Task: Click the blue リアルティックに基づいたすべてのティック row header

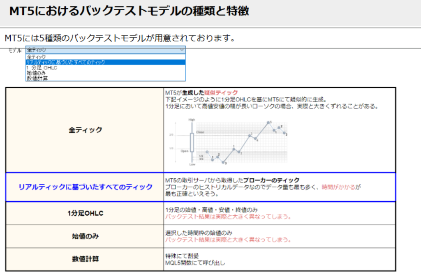Action: click(x=85, y=187)
